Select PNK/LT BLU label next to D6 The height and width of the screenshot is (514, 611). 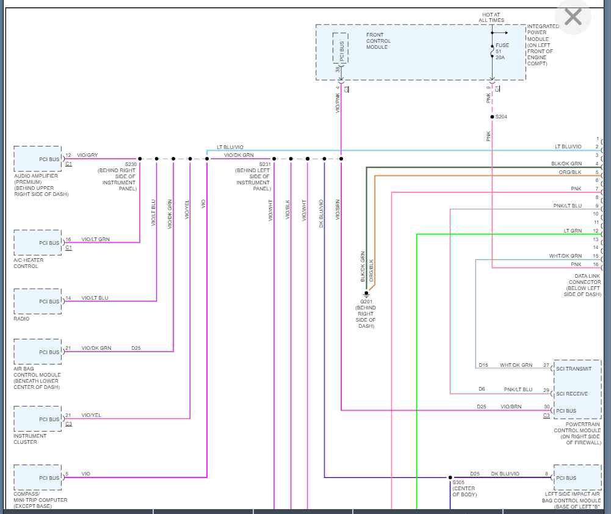(x=518, y=389)
